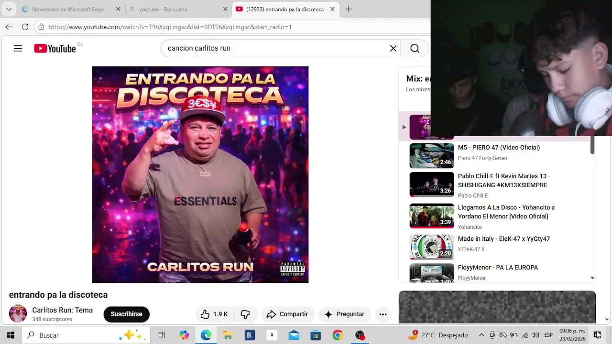Open the Amazon taskbar icon
This screenshot has height=344, width=612.
tap(272, 335)
